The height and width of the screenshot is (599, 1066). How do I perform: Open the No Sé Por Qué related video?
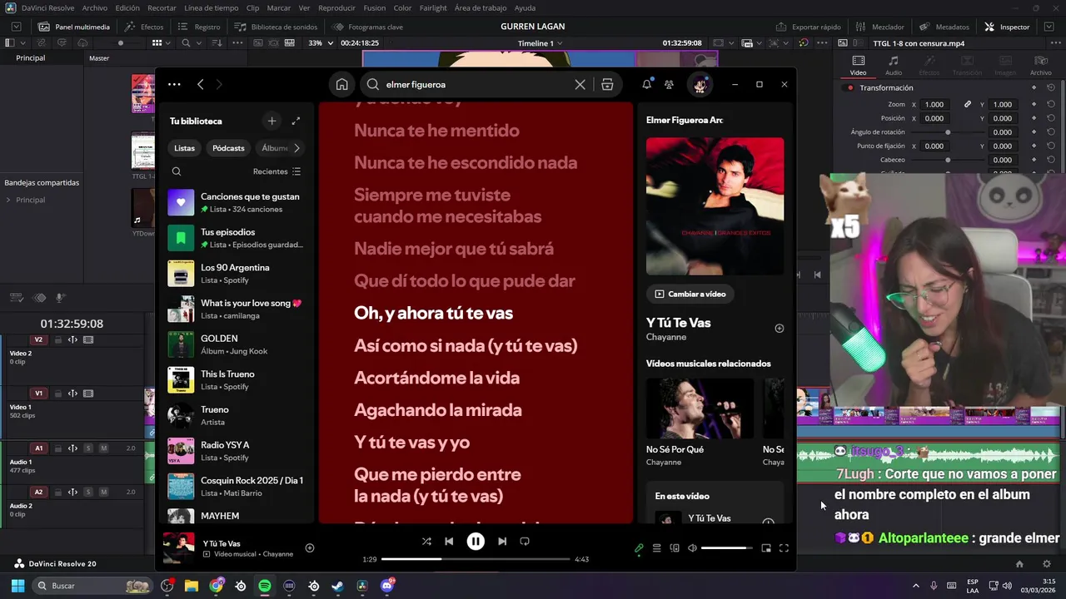point(700,422)
